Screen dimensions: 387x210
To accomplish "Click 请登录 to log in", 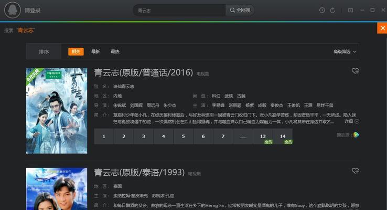I will (x=33, y=10).
